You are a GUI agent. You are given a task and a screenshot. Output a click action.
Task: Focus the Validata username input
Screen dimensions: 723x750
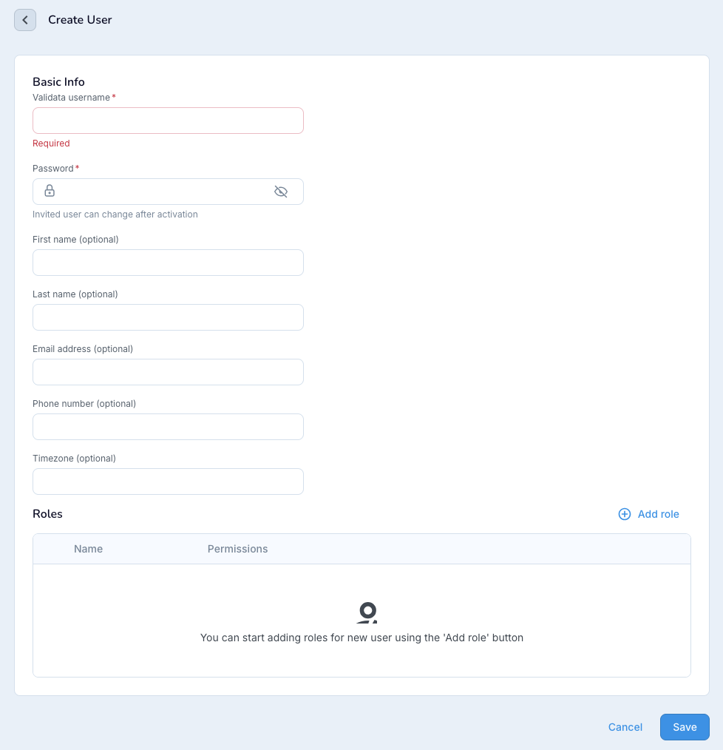click(x=168, y=121)
